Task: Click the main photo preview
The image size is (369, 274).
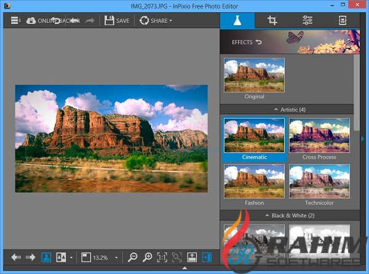Action: [x=111, y=138]
